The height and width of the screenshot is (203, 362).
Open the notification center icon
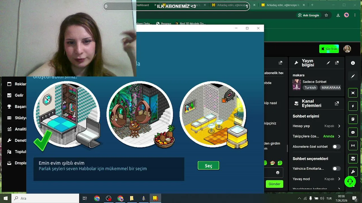[354, 198]
